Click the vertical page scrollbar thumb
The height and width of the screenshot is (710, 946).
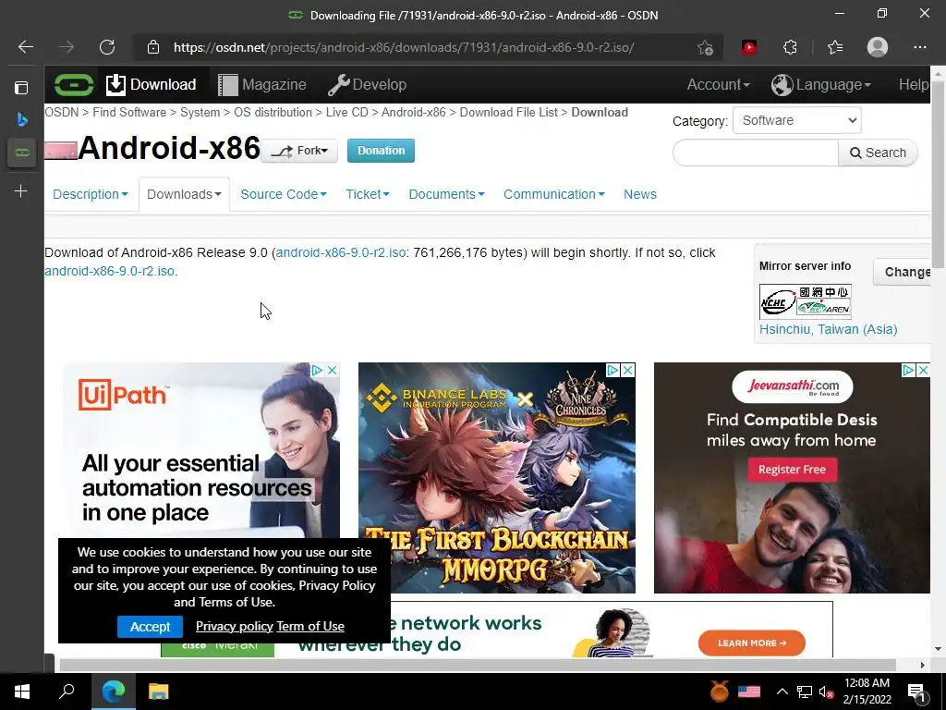pos(939,173)
